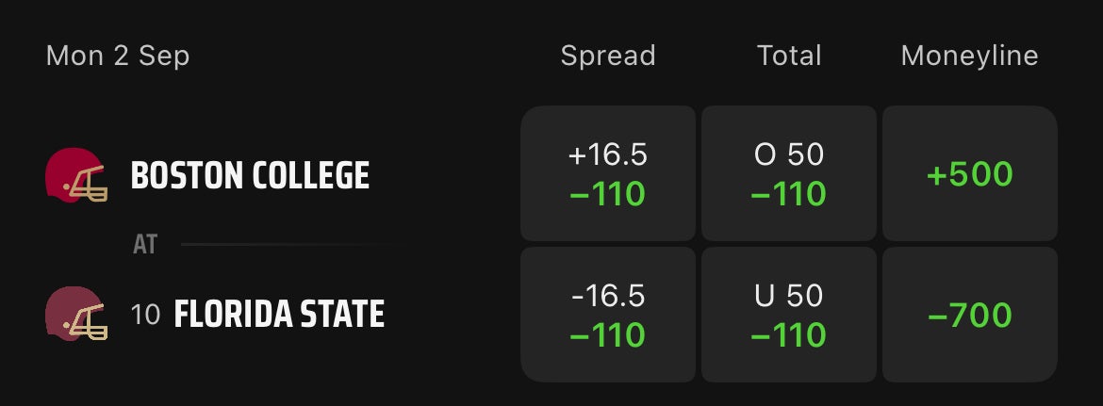
Task: Click the Total column header
Action: pyautogui.click(x=789, y=57)
